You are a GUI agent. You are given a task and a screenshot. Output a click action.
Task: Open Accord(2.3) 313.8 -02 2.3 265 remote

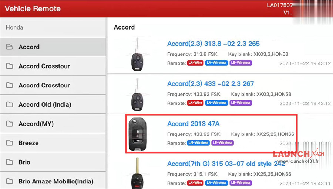pos(213,44)
